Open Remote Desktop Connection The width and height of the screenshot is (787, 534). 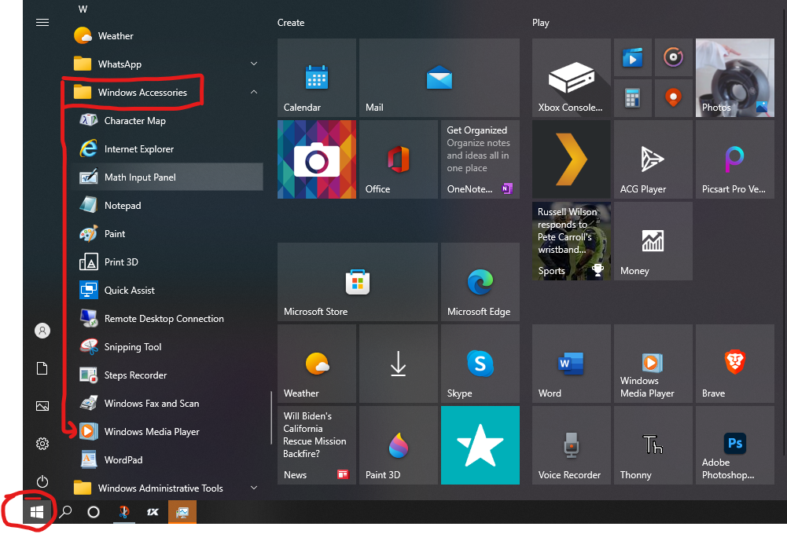point(167,318)
